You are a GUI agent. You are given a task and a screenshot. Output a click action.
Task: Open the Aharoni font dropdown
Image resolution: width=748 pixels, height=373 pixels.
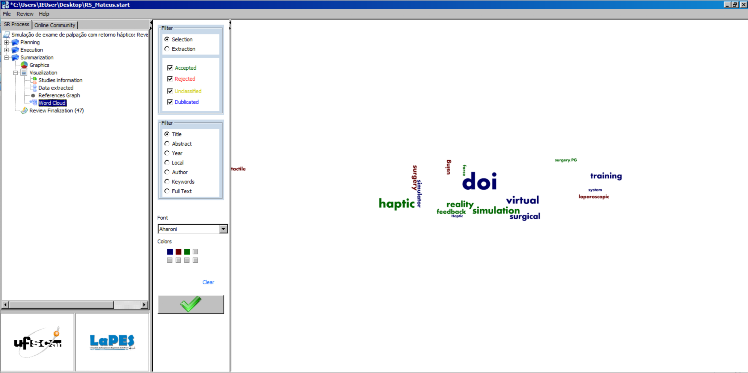pyautogui.click(x=223, y=229)
